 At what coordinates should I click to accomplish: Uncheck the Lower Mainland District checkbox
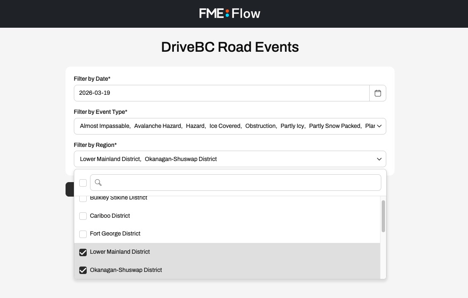click(83, 252)
